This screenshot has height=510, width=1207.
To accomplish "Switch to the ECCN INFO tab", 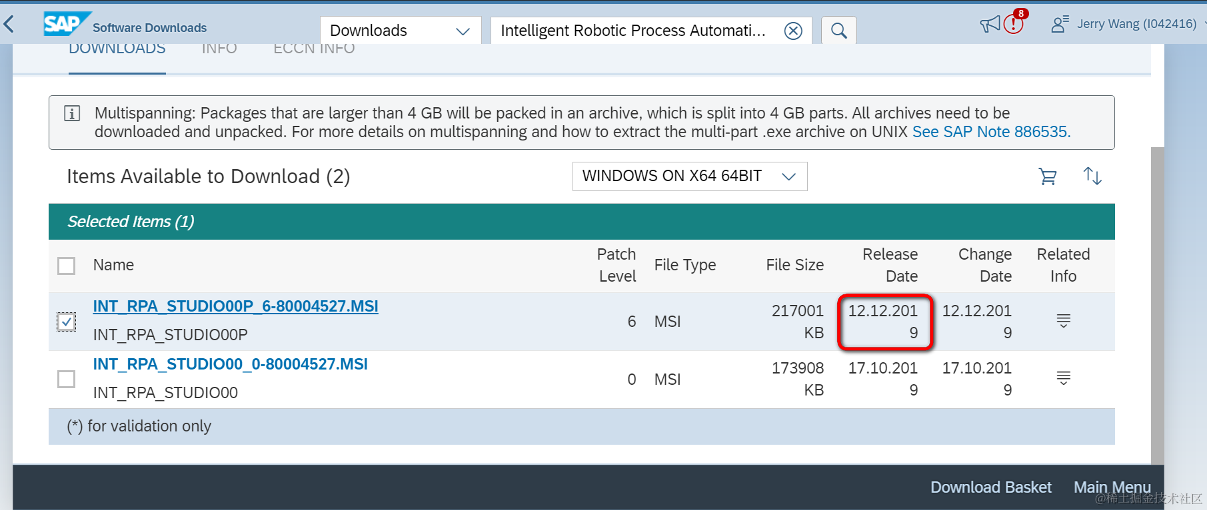I will pyautogui.click(x=314, y=50).
